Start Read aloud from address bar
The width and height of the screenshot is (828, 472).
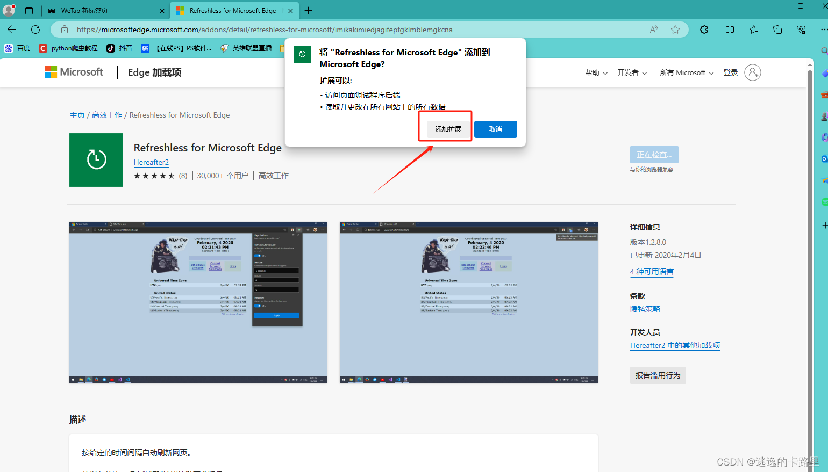(654, 30)
